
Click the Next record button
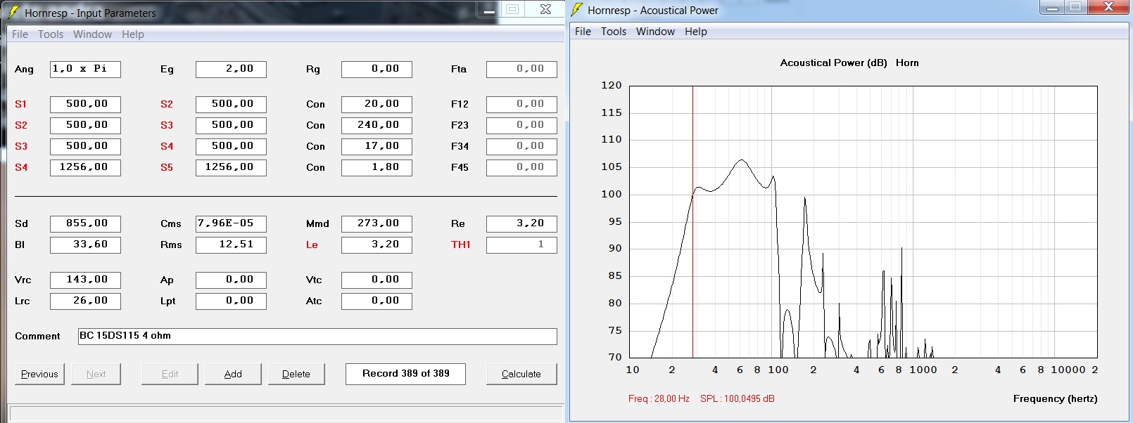pyautogui.click(x=96, y=374)
